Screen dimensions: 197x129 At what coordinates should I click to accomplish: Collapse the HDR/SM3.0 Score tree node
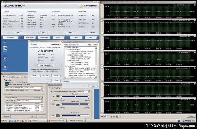coord(68,55)
